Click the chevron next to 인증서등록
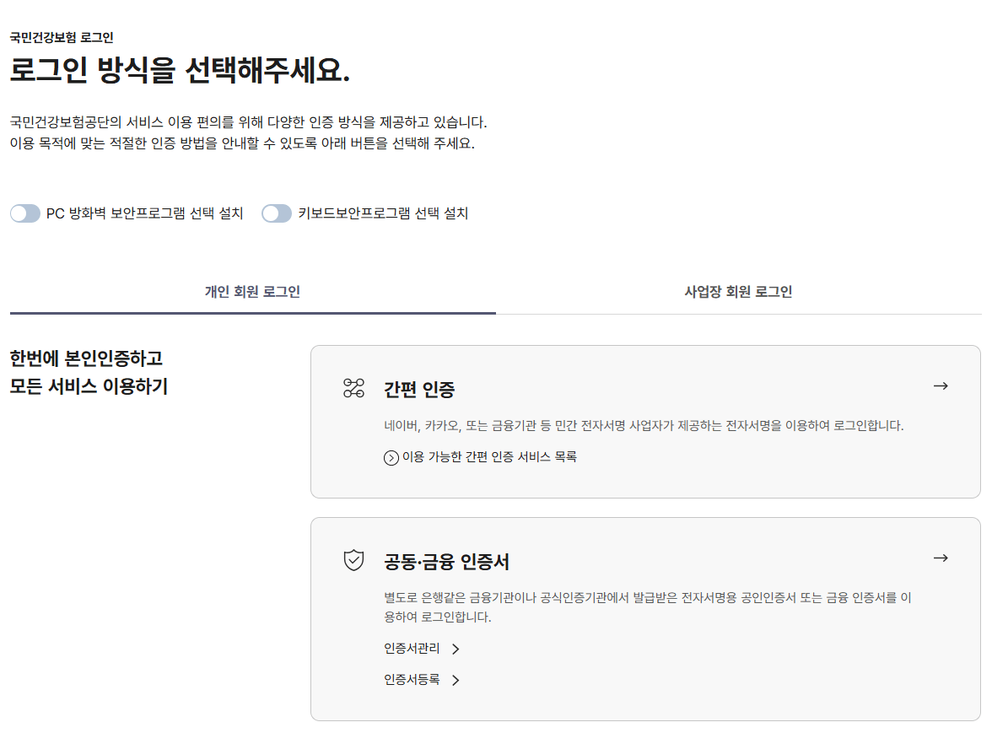Viewport: 992px width, 733px height. pyautogui.click(x=456, y=680)
